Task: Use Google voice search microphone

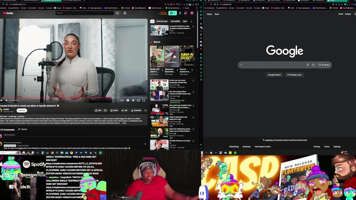Action: click(x=308, y=65)
